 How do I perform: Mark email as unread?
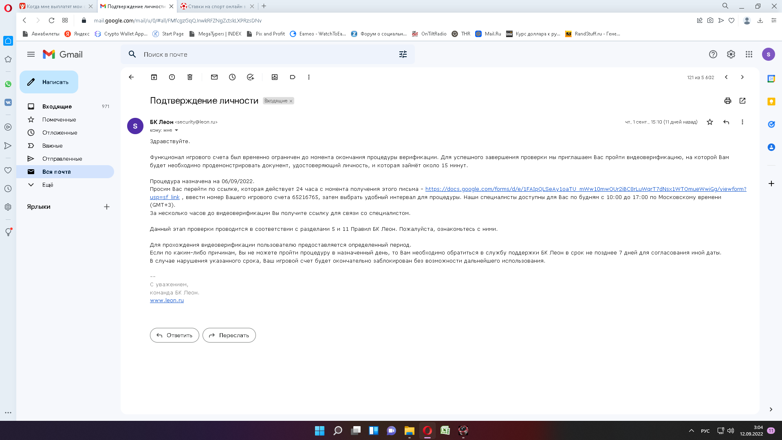[x=214, y=77]
